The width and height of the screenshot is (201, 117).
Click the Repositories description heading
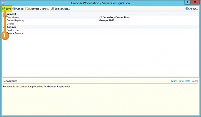[x=10, y=81]
